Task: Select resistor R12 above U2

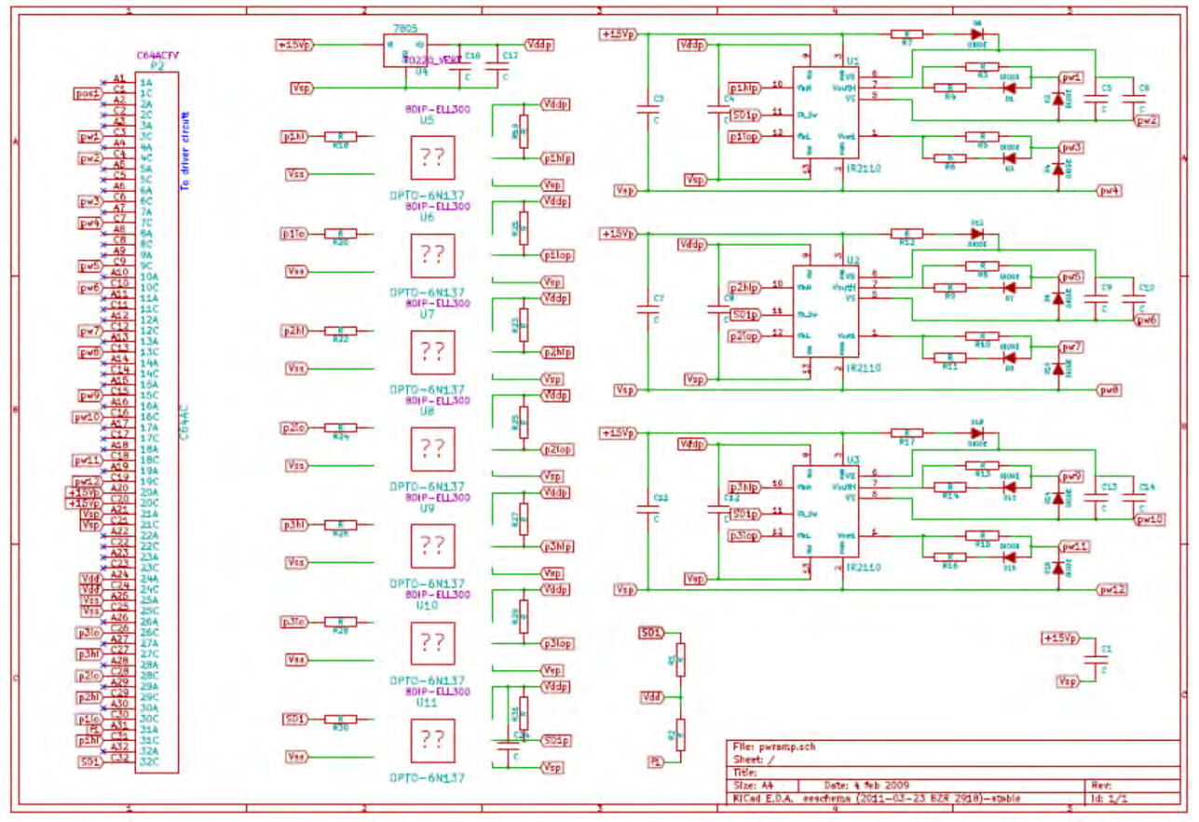Action: [906, 235]
